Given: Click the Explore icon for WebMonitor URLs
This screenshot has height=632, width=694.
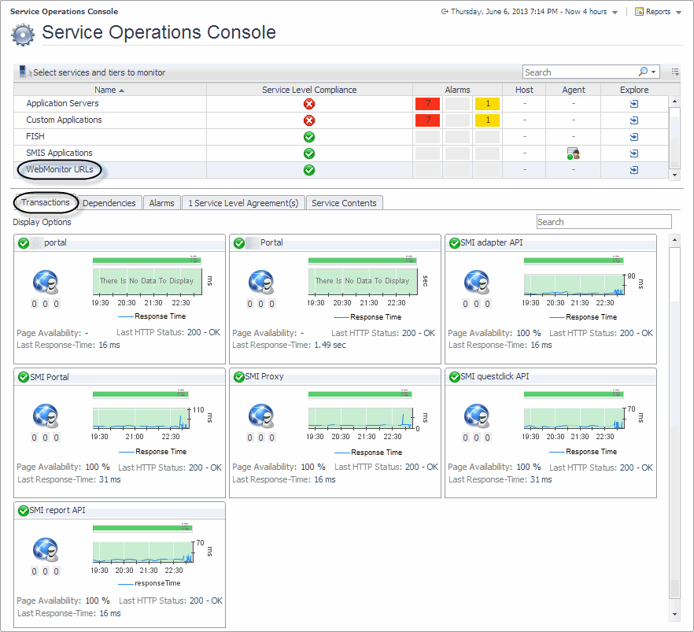Looking at the screenshot, I should pyautogui.click(x=634, y=170).
